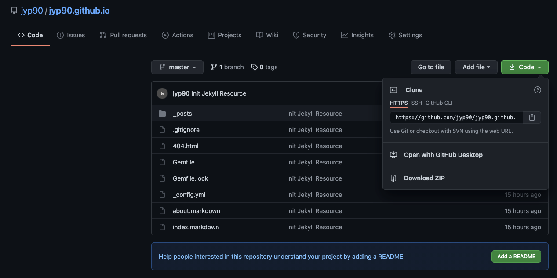Open commit message in the 404.html row

coord(314,146)
